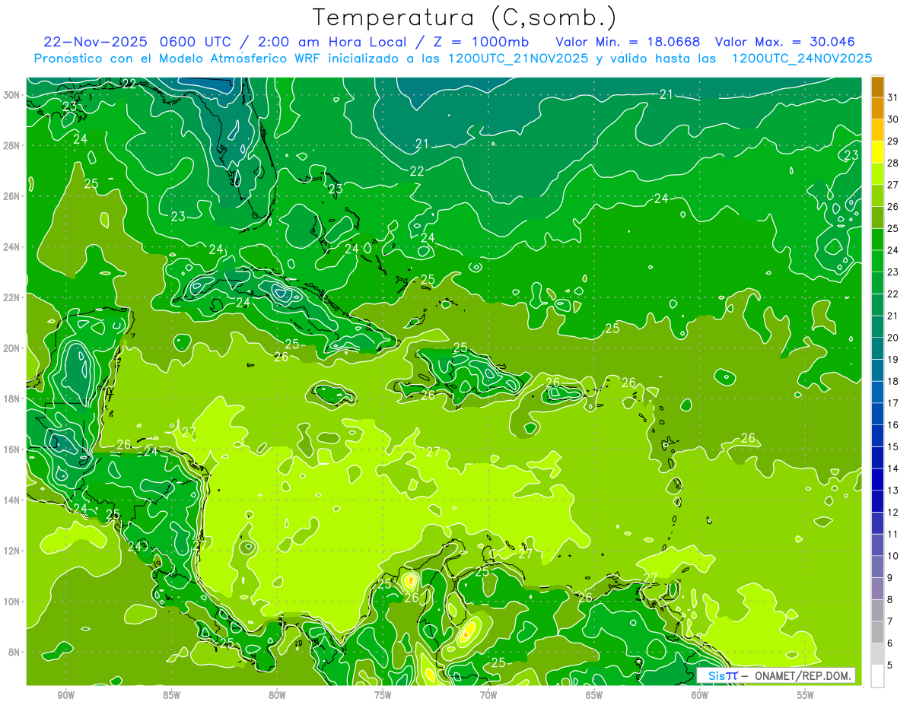Image resolution: width=913 pixels, height=705 pixels.
Task: Select "Valor Min. = 18.0668" text
Action: coord(628,41)
